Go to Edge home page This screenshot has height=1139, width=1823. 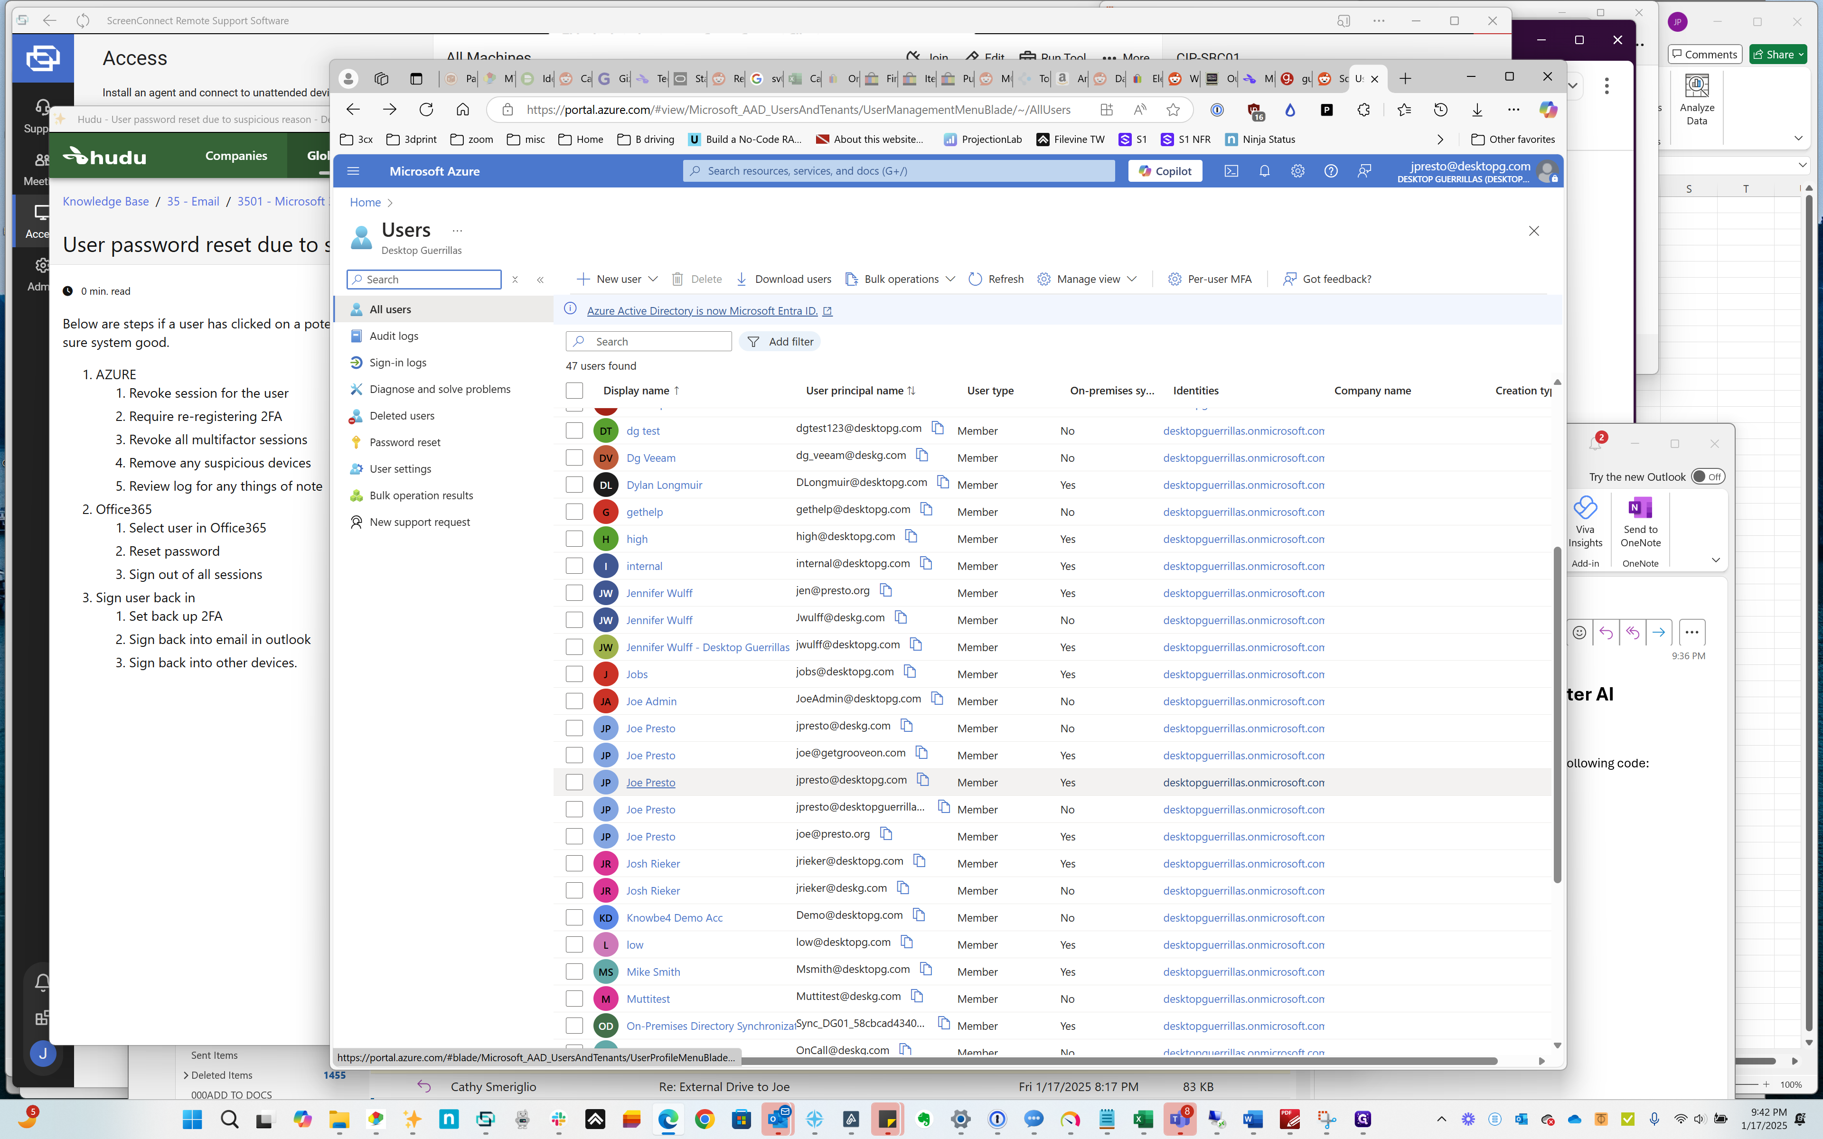click(x=462, y=110)
